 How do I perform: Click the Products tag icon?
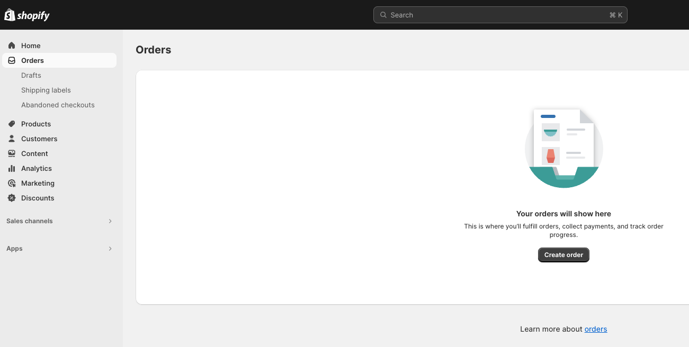pyautogui.click(x=12, y=124)
